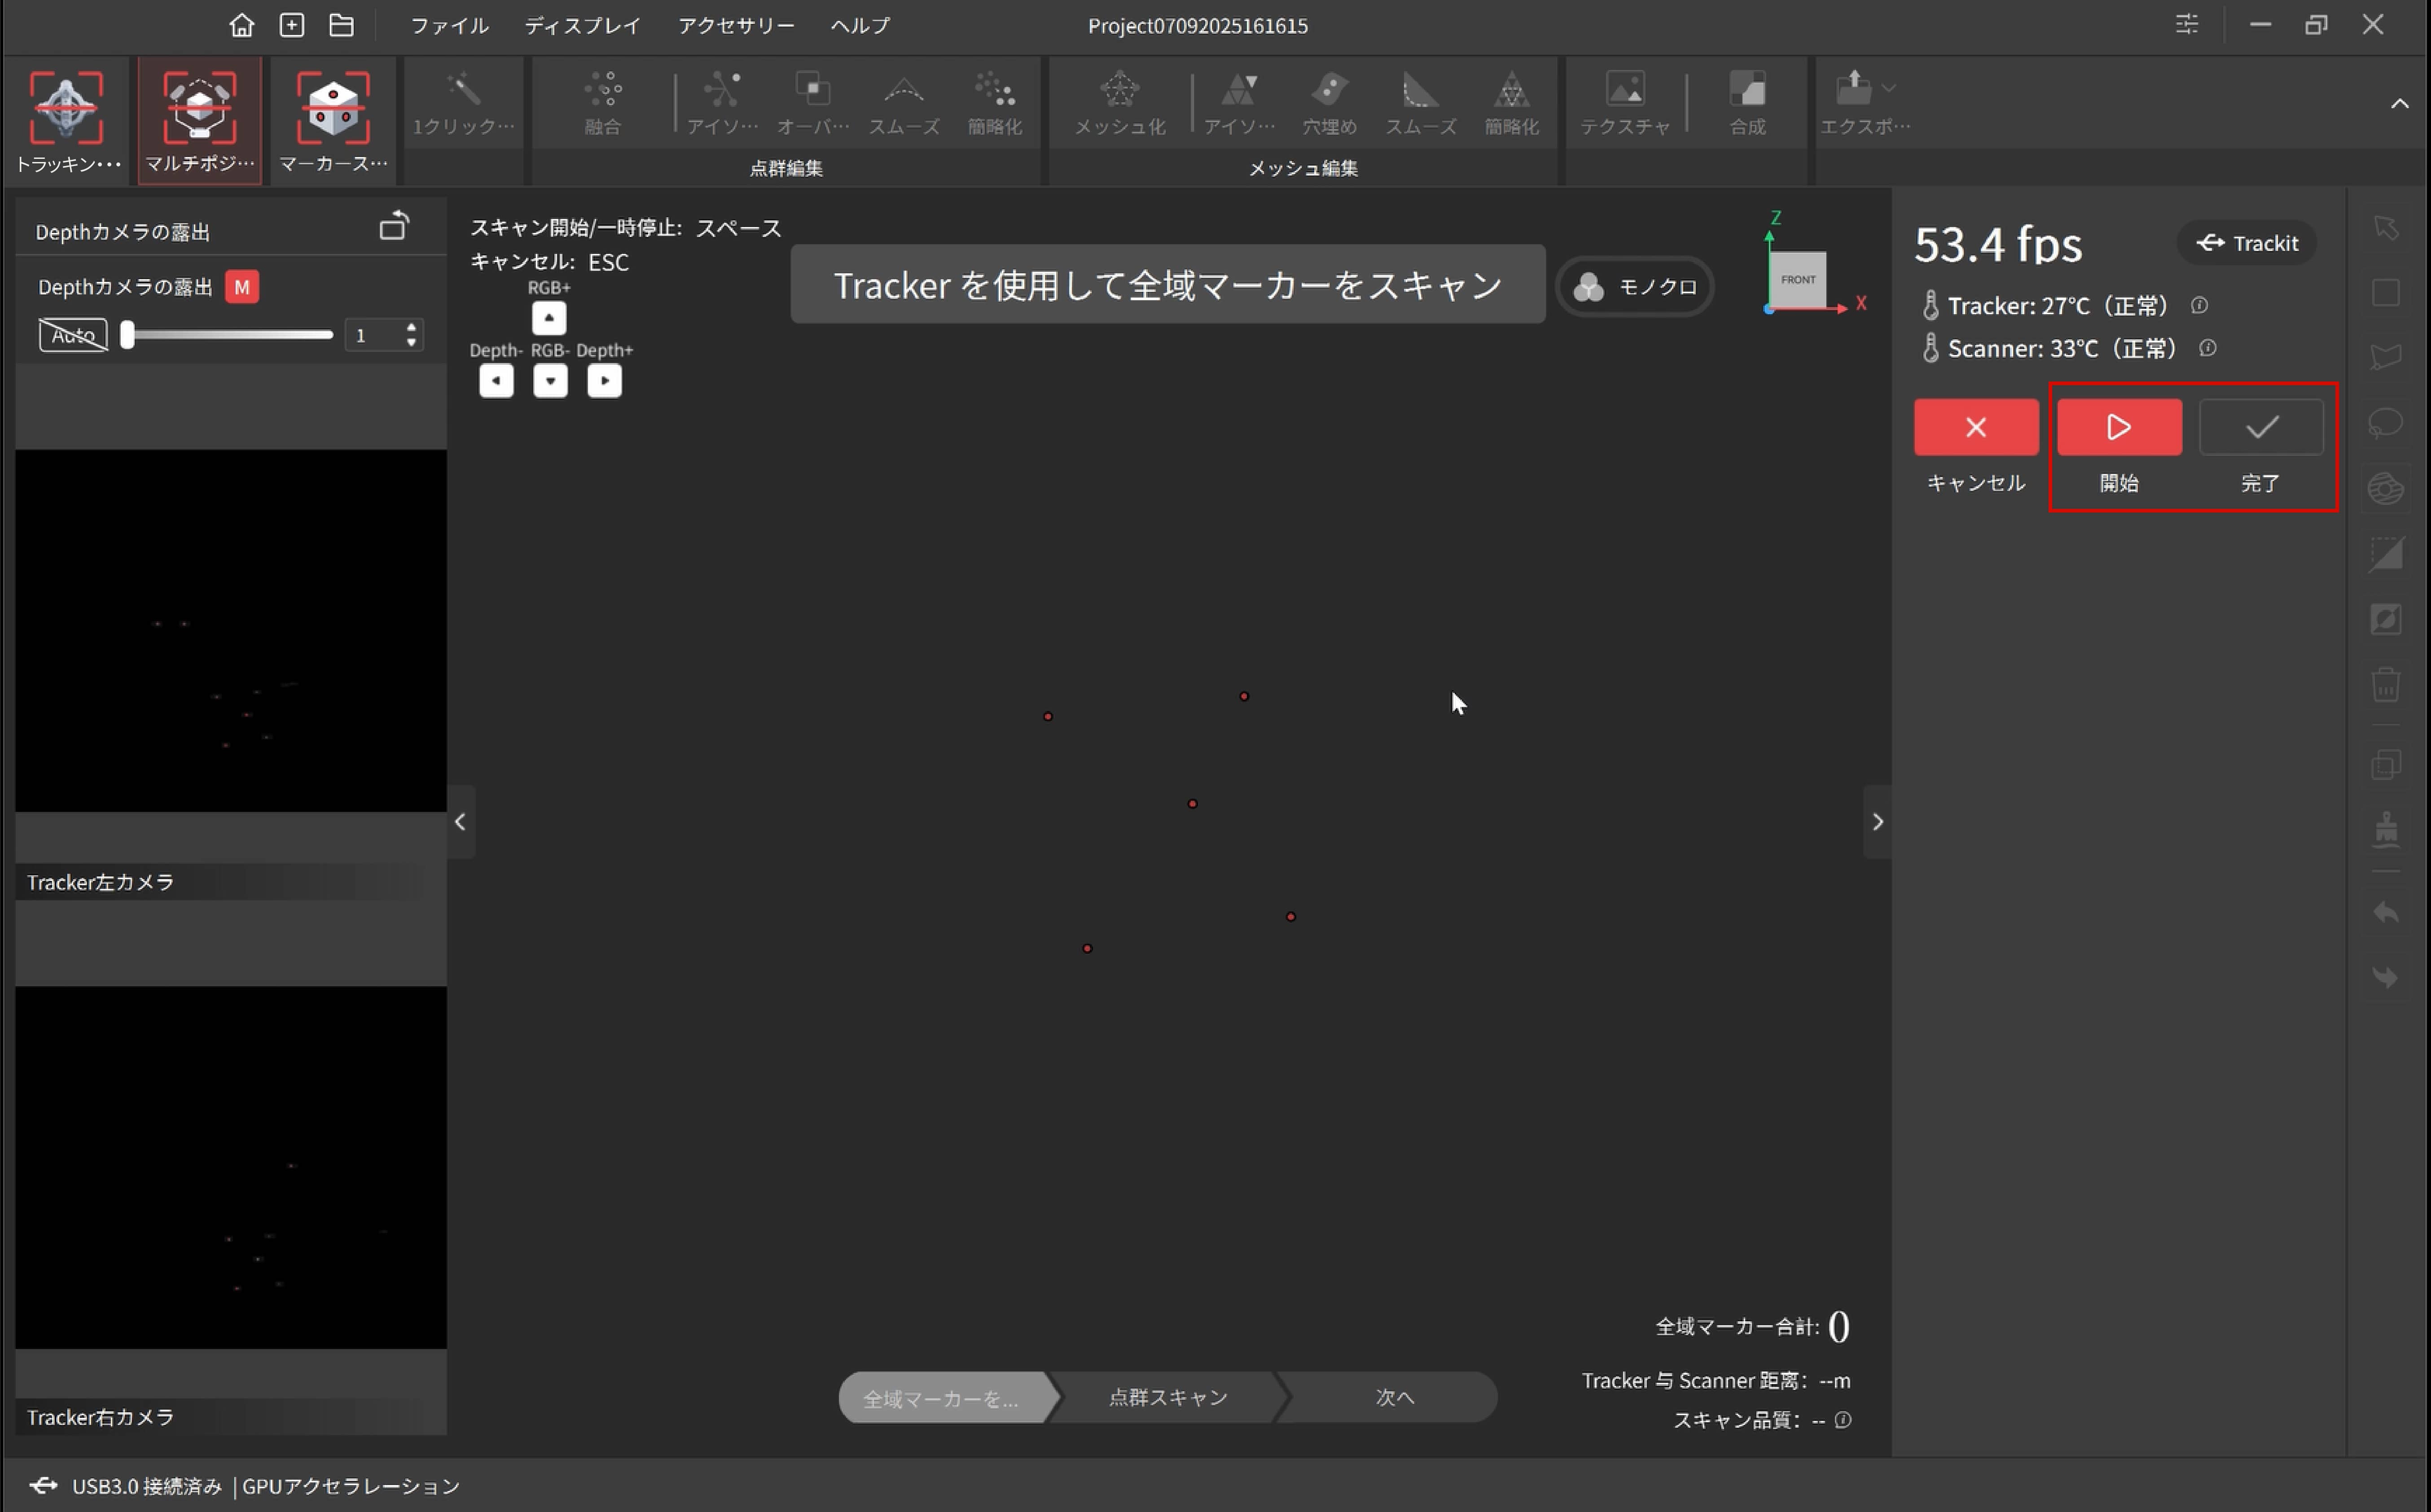2431x1512 pixels.
Task: Open the アクセサリー menu
Action: [x=736, y=26]
